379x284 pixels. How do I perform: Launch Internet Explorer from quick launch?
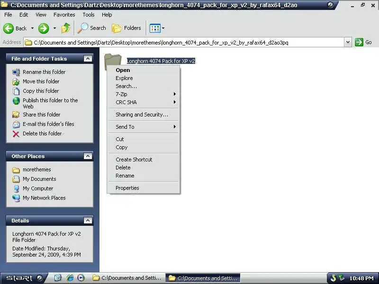[70, 278]
